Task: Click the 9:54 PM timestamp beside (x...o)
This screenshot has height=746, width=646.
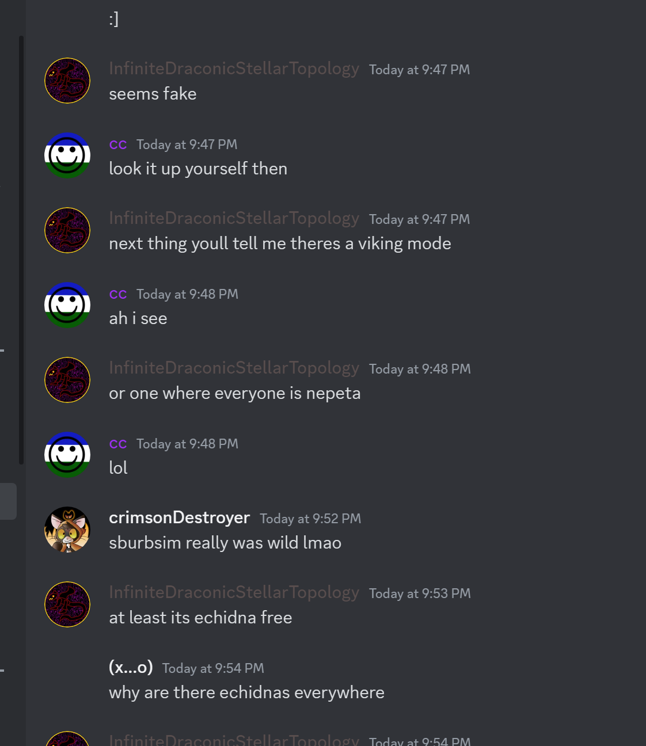Action: coord(213,668)
